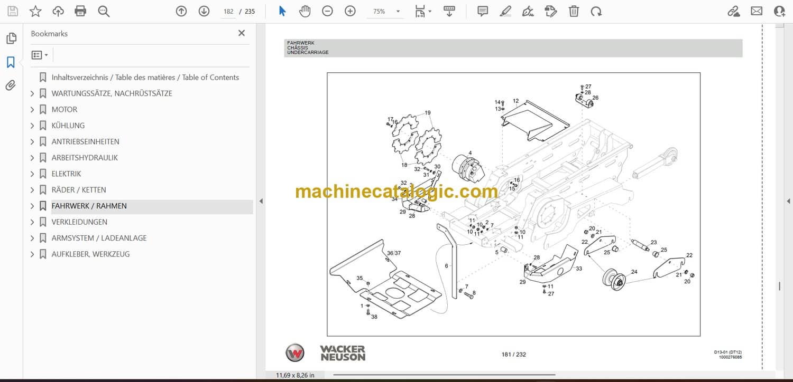Open the account profile icon

tap(779, 11)
